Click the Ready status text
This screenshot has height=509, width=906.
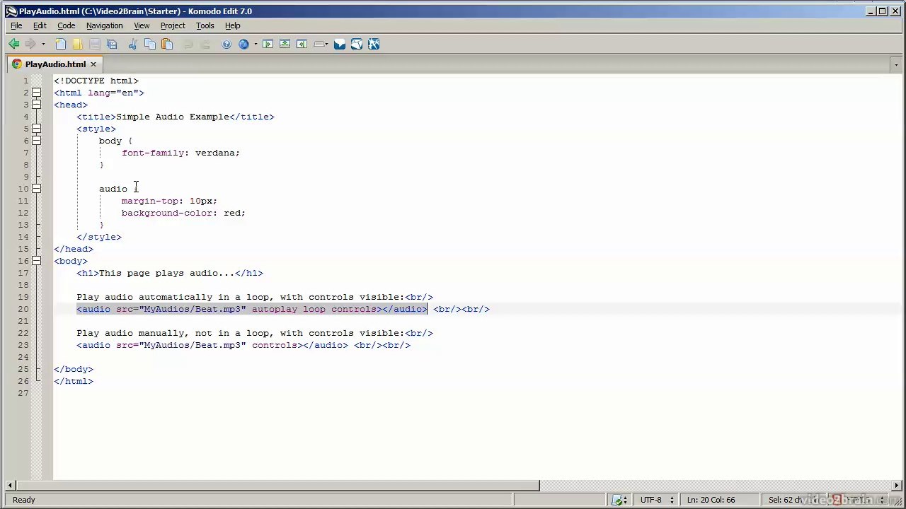pos(23,500)
